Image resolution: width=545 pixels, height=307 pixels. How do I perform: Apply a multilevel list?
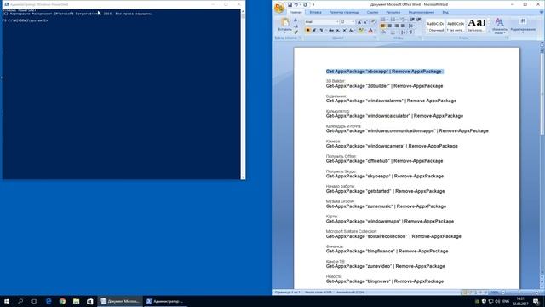pos(403,19)
